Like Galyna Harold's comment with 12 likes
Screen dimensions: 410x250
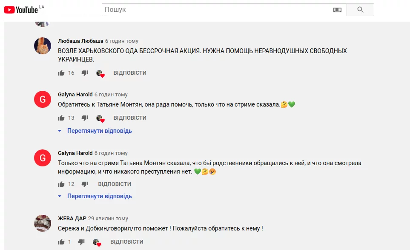click(x=61, y=184)
